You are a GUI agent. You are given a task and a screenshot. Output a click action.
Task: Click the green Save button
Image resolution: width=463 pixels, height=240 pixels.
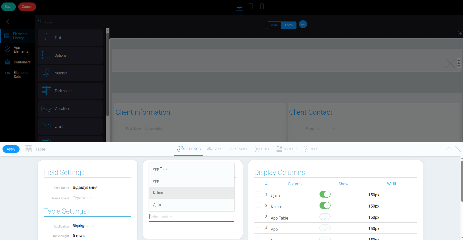click(9, 7)
